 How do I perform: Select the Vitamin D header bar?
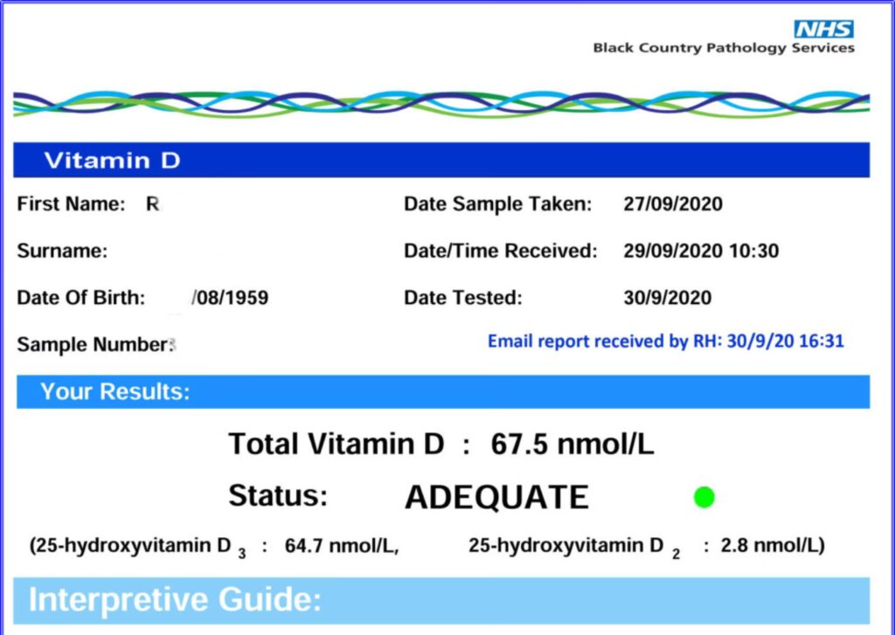point(441,161)
